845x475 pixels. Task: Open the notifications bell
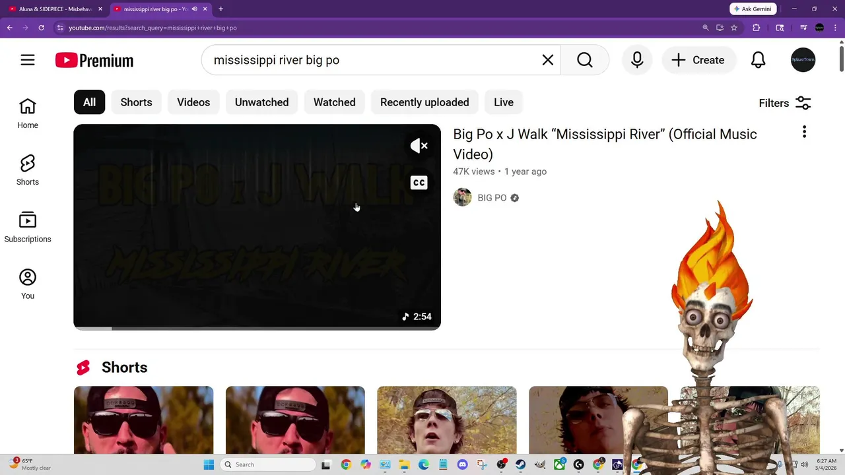click(x=759, y=60)
